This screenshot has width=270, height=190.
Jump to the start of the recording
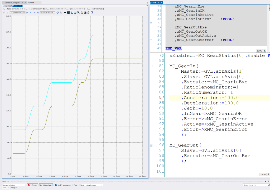27,12
